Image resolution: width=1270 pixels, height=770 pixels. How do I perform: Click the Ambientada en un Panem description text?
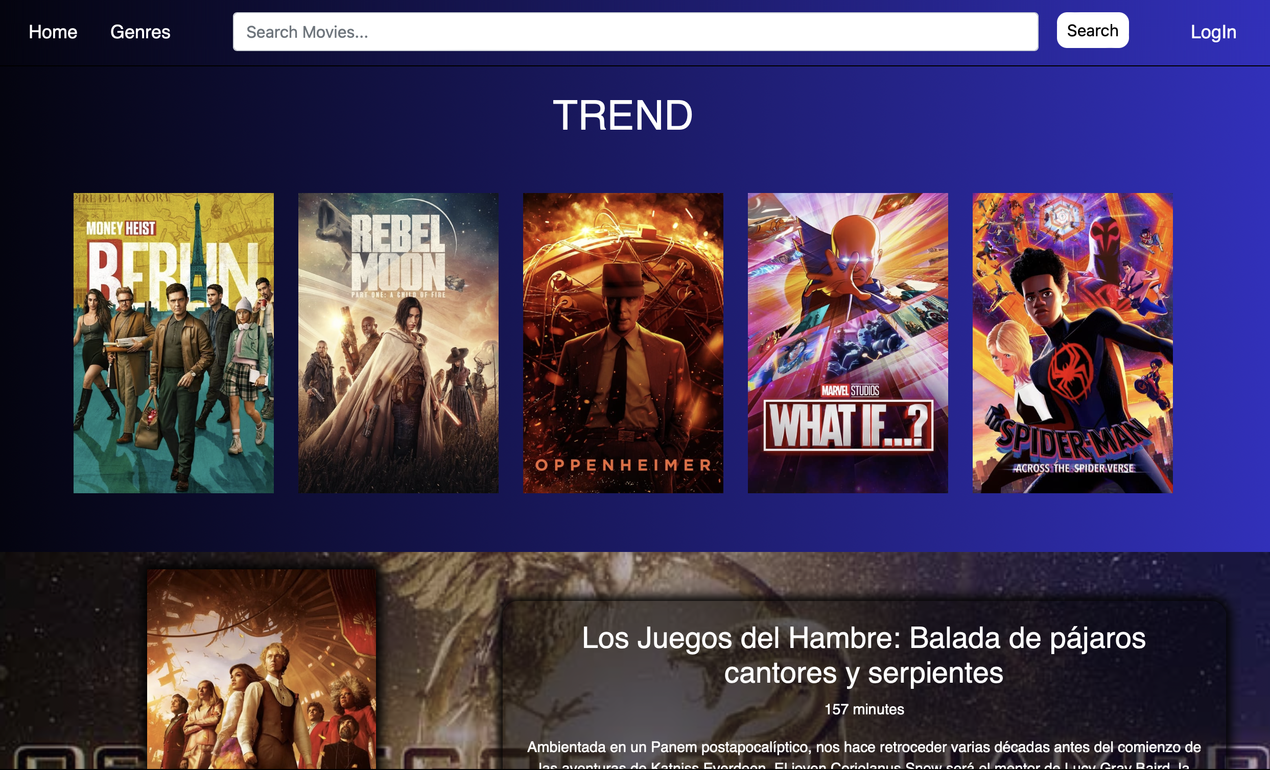[x=864, y=755]
